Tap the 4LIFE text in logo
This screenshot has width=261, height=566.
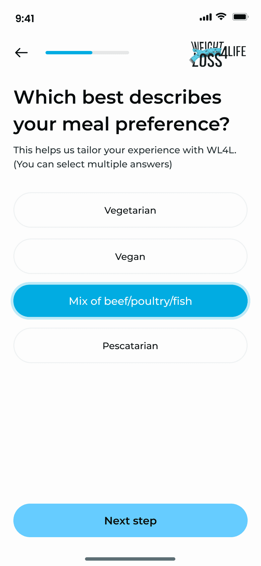point(235,52)
